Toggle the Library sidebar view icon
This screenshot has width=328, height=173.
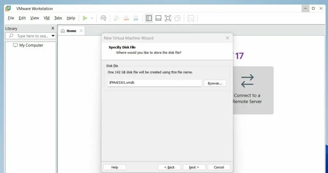(149, 18)
